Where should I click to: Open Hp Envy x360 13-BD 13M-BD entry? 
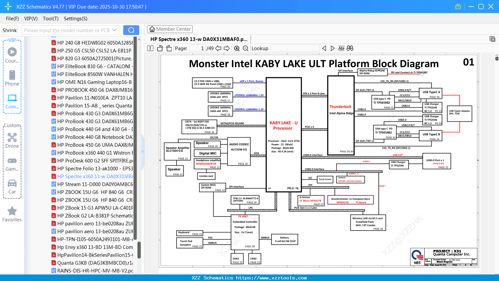[92, 247]
